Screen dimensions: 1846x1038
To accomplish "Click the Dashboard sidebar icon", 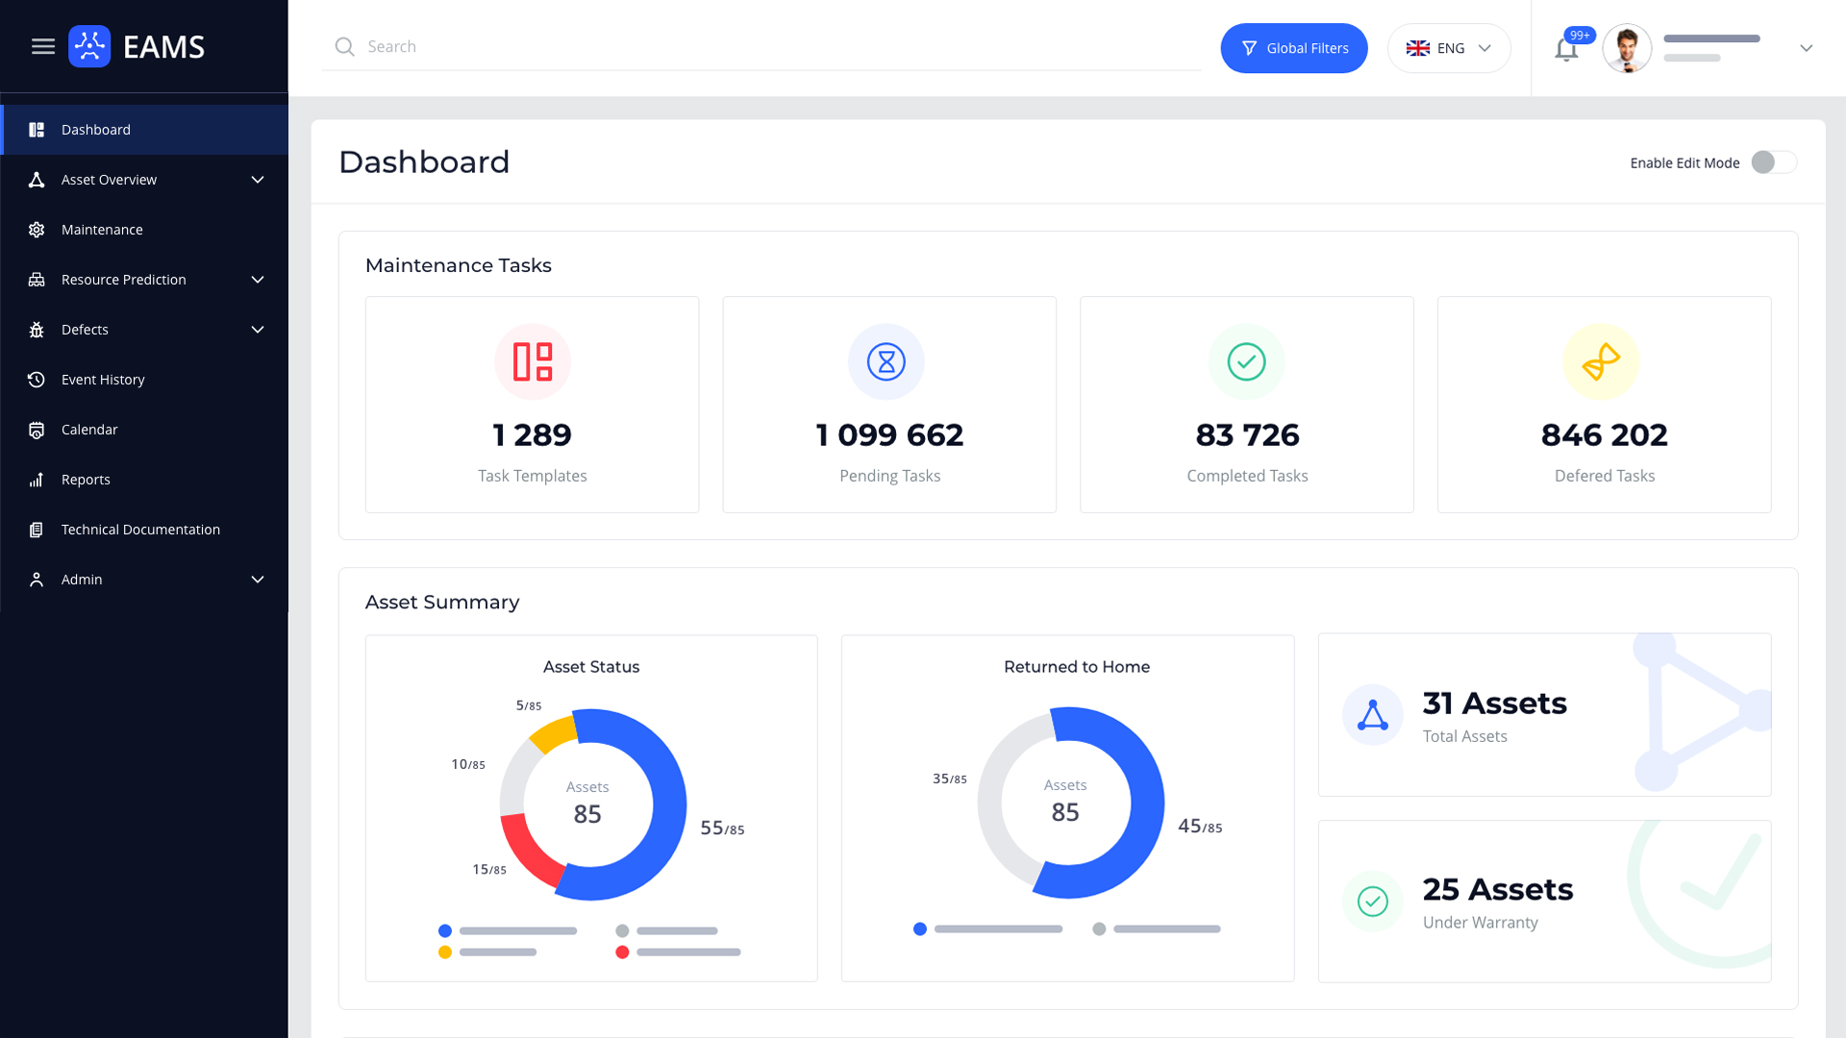I will [x=37, y=130].
